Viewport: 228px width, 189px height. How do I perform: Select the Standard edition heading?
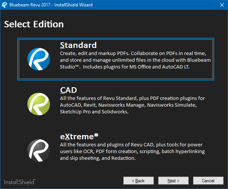click(x=78, y=45)
